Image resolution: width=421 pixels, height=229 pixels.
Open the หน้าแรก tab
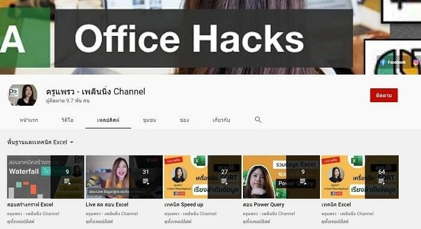tap(29, 120)
